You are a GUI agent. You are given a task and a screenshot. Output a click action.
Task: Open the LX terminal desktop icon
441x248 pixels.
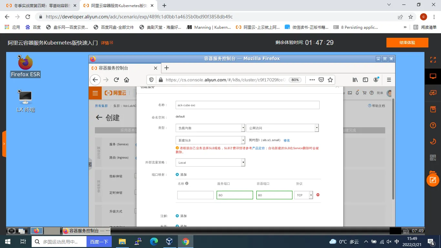point(26,101)
